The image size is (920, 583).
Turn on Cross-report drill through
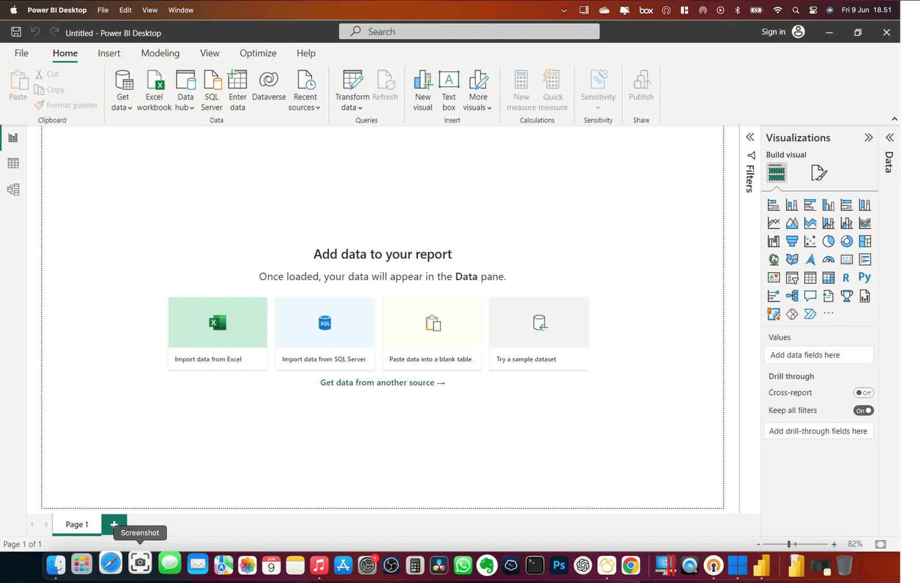point(863,393)
